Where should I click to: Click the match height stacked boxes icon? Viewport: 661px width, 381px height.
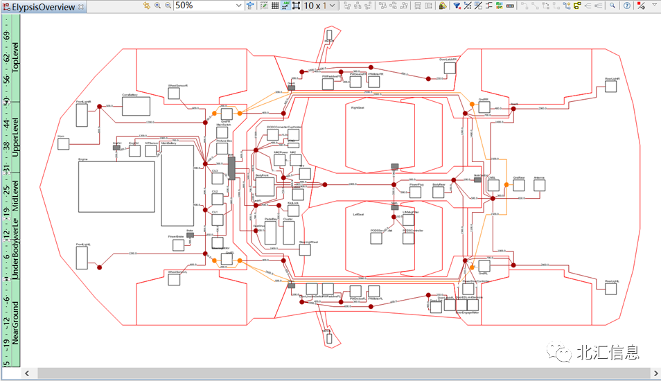point(417,6)
